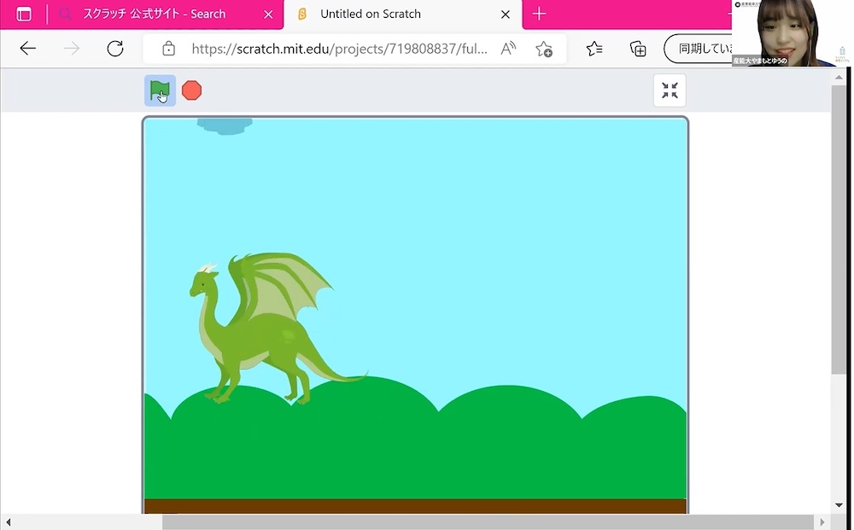854x530 pixels.
Task: Click the scratch.mit.edu address bar
Action: pyautogui.click(x=340, y=49)
